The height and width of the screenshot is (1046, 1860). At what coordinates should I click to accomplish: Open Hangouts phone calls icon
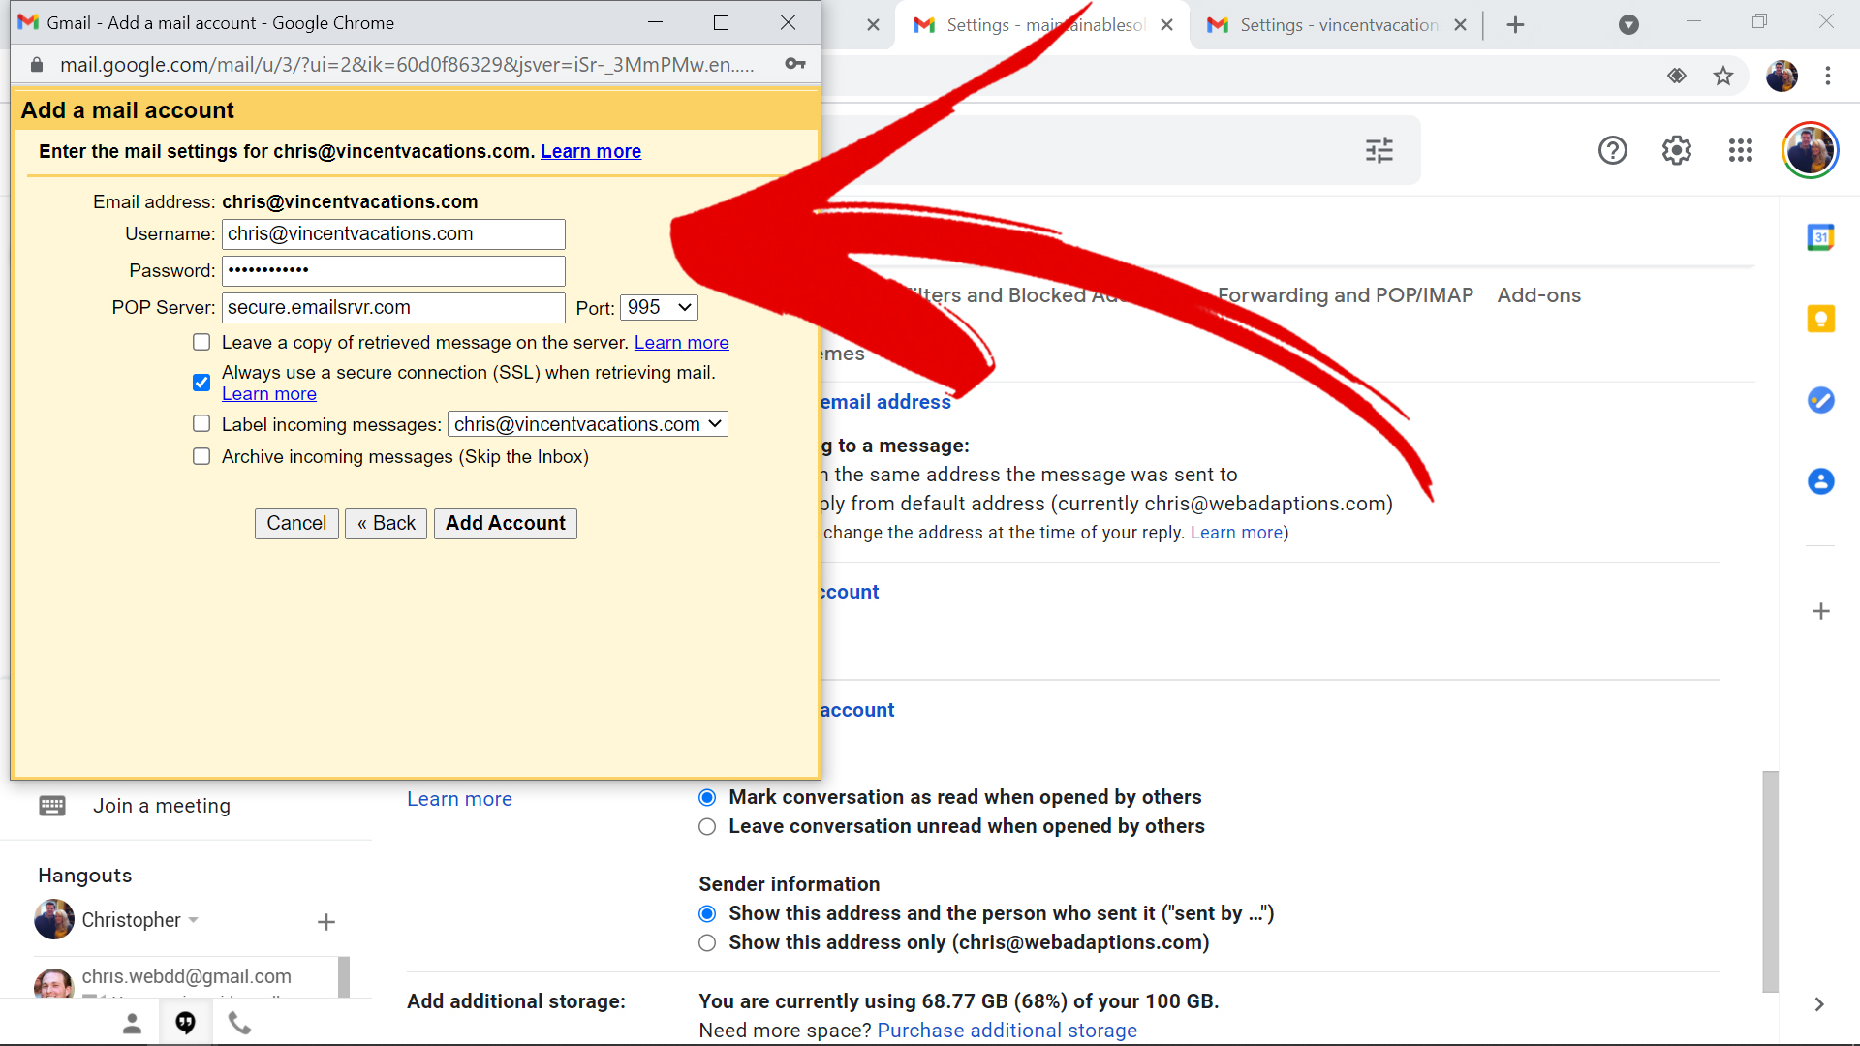coord(239,1023)
